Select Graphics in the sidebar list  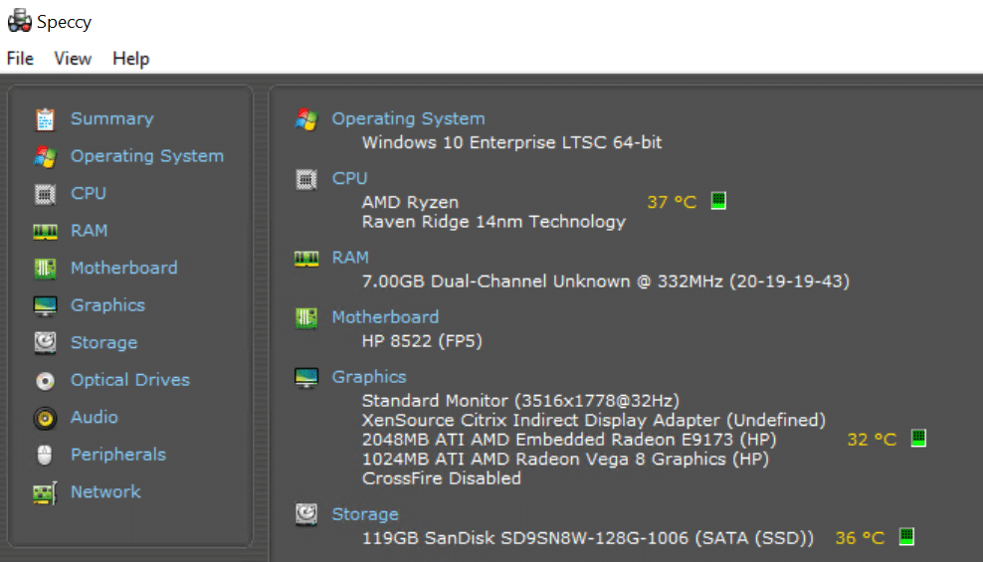(107, 305)
